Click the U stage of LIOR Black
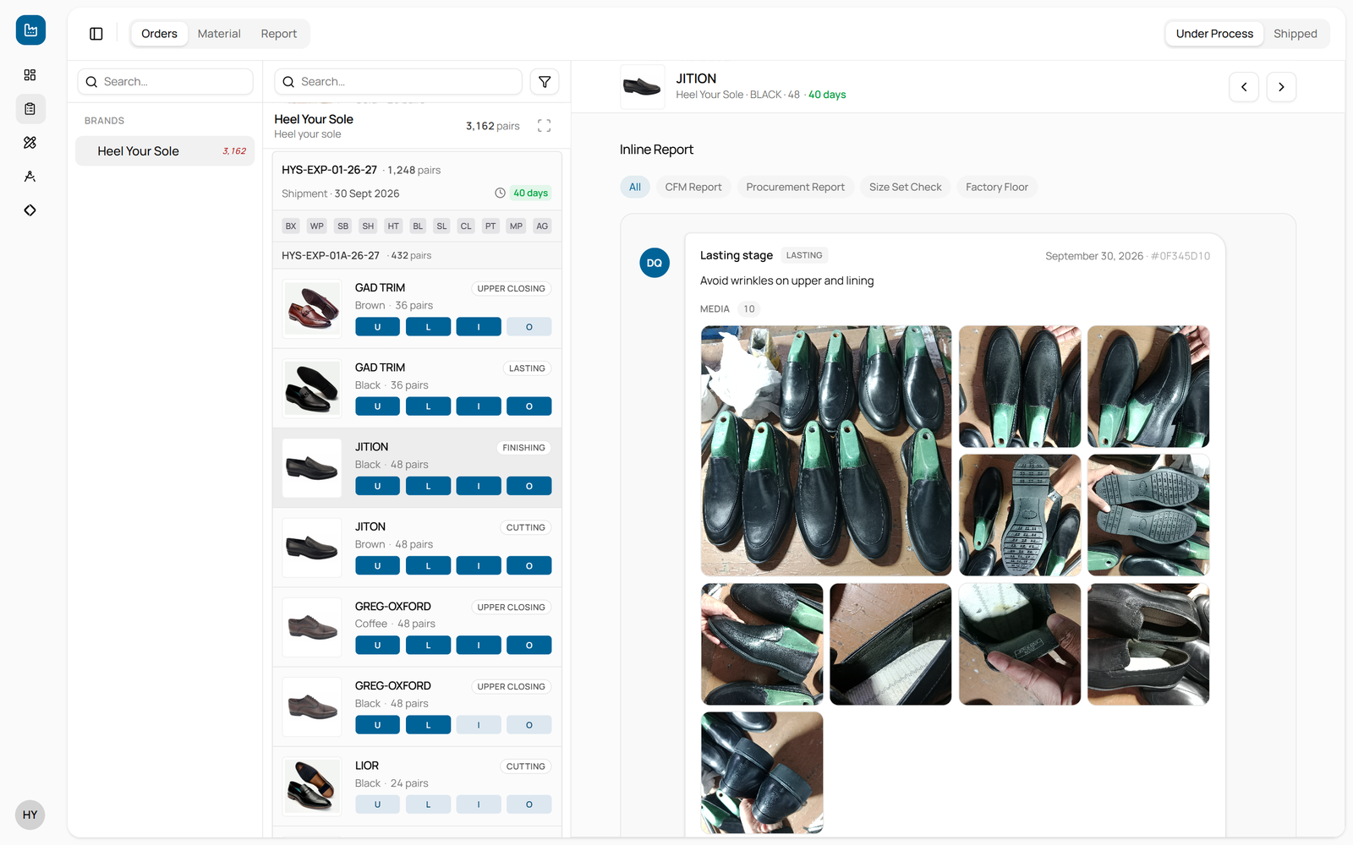The width and height of the screenshot is (1353, 845). coord(377,804)
